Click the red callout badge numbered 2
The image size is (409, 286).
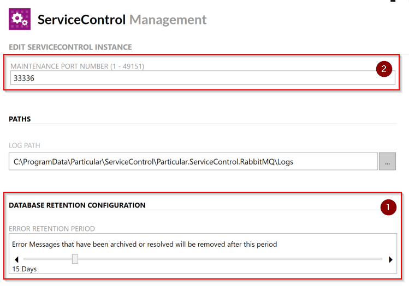(x=384, y=69)
